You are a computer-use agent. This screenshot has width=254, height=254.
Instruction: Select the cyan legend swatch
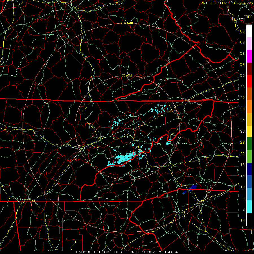[x=249, y=207]
